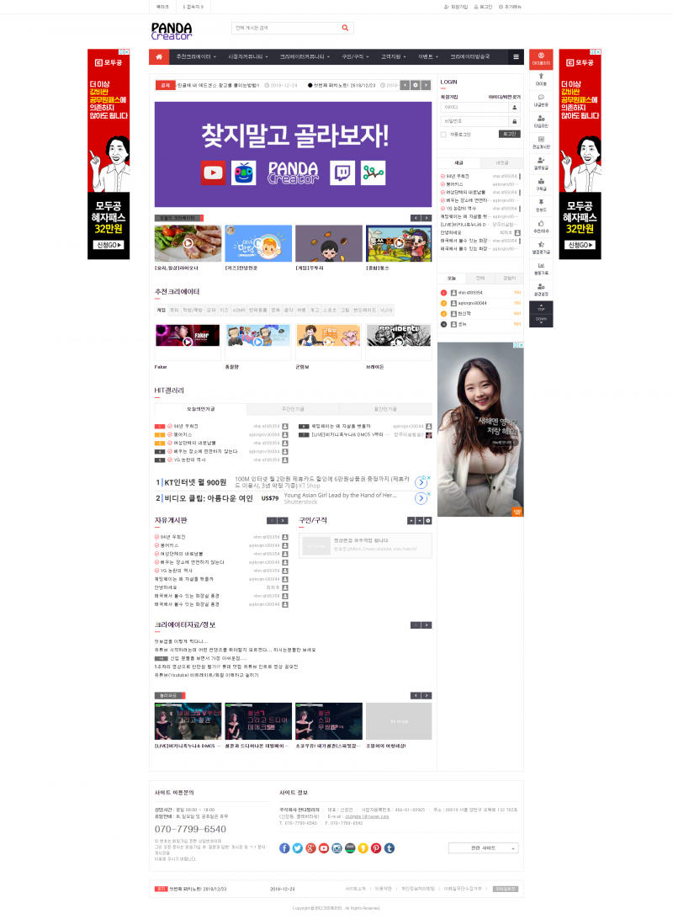Click the 로그인 submit button
673x919 pixels.
[510, 134]
